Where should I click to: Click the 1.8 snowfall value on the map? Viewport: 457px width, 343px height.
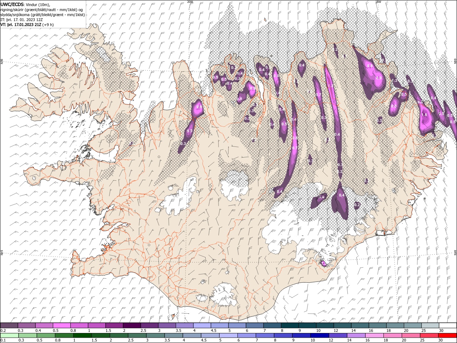click(425, 115)
